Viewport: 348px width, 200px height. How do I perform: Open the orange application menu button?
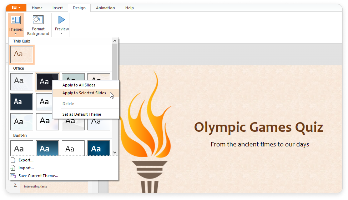tap(16, 8)
